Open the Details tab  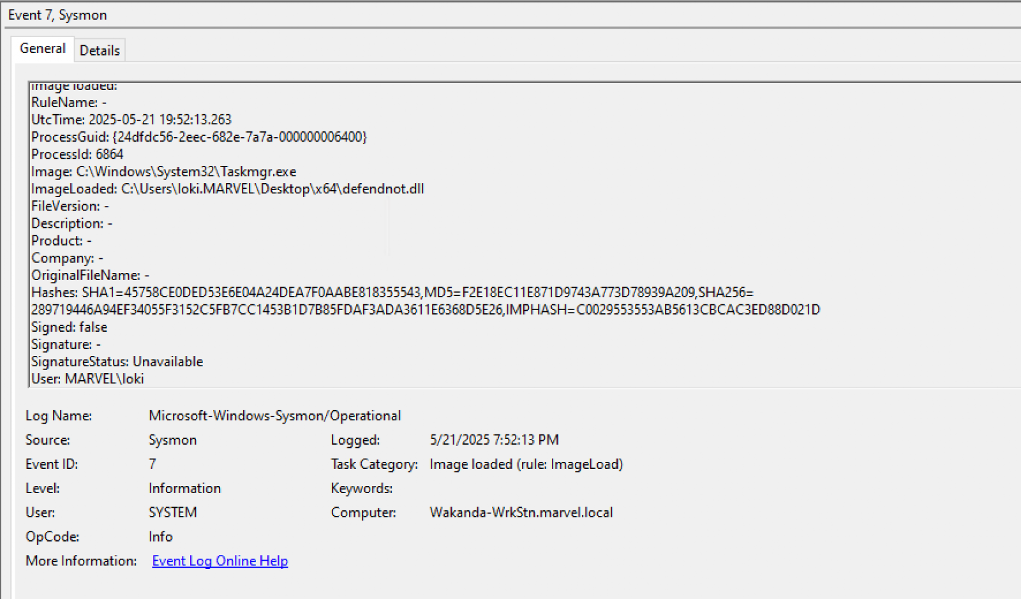(x=100, y=50)
